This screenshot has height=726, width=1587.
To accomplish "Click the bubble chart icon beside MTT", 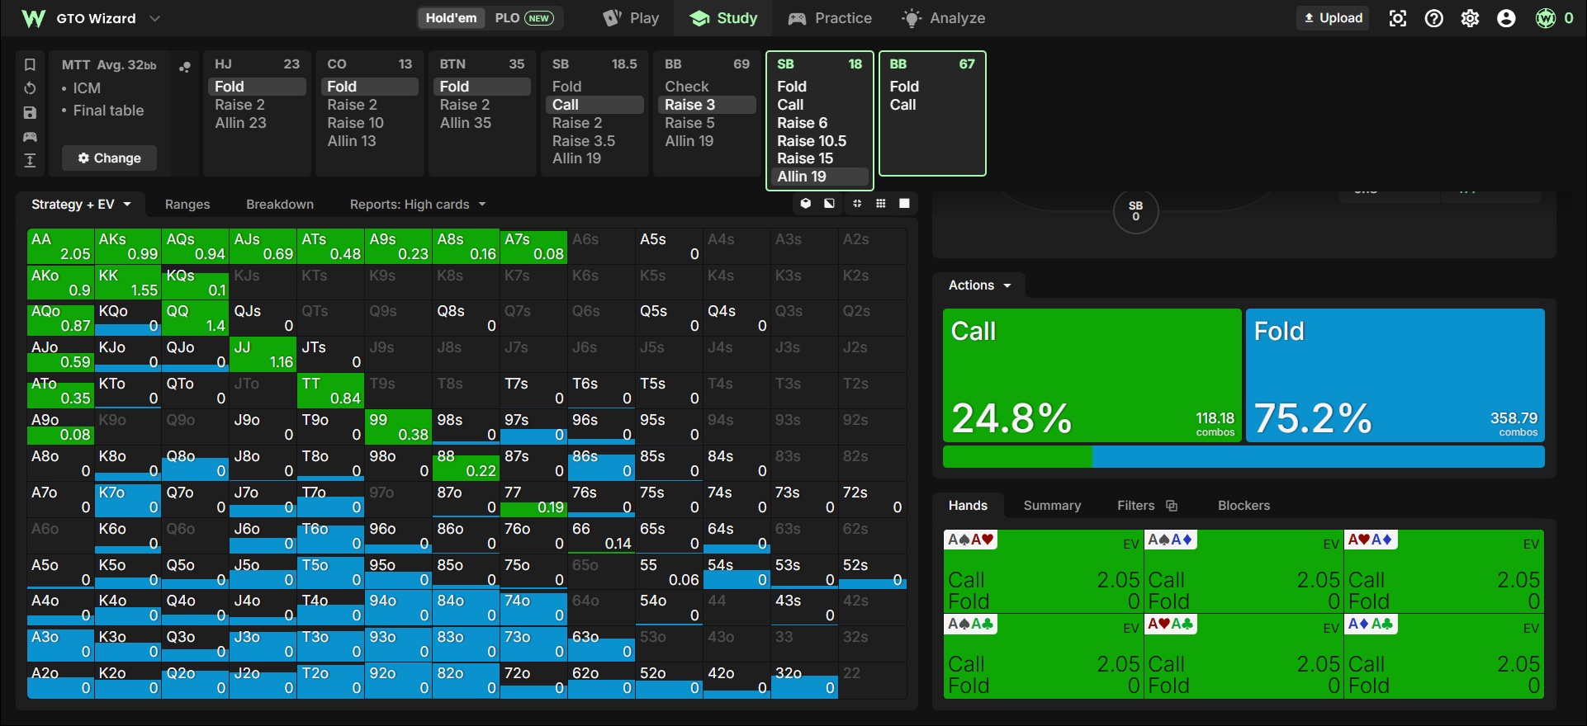I will click(x=185, y=67).
